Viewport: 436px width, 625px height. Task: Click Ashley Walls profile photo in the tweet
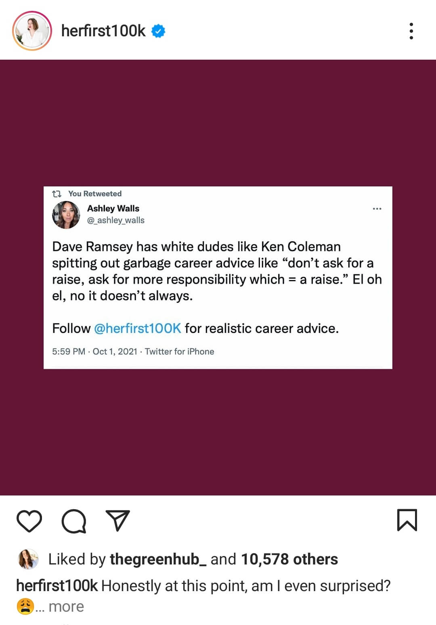pos(66,215)
